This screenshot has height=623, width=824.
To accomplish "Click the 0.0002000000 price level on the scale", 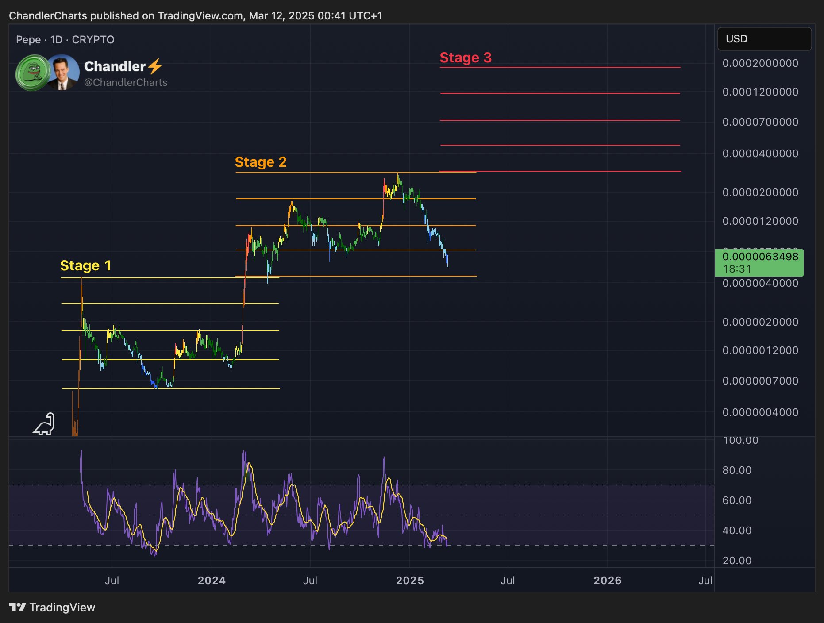I will point(760,63).
